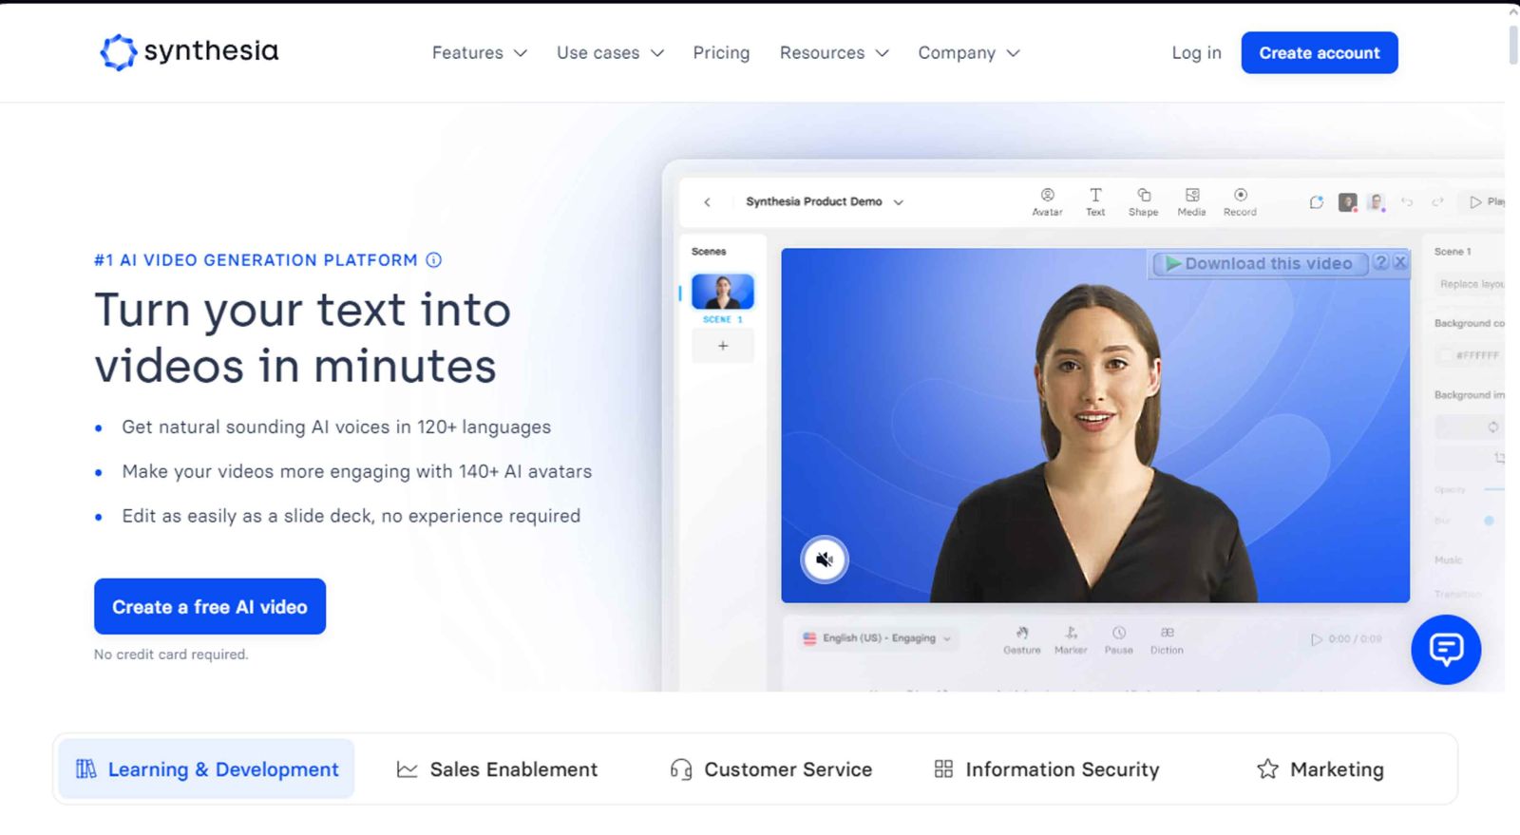Screen dimensions: 1520x835
Task: Click the Information Security grid icon
Action: pyautogui.click(x=943, y=769)
